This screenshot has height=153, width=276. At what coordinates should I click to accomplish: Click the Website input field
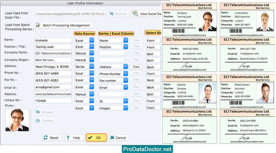point(53,94)
